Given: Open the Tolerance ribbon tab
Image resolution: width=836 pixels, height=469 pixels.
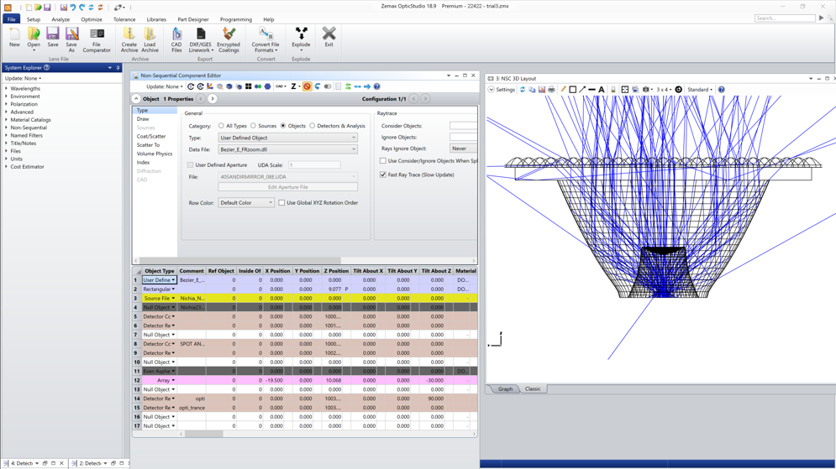Looking at the screenshot, I should (124, 19).
